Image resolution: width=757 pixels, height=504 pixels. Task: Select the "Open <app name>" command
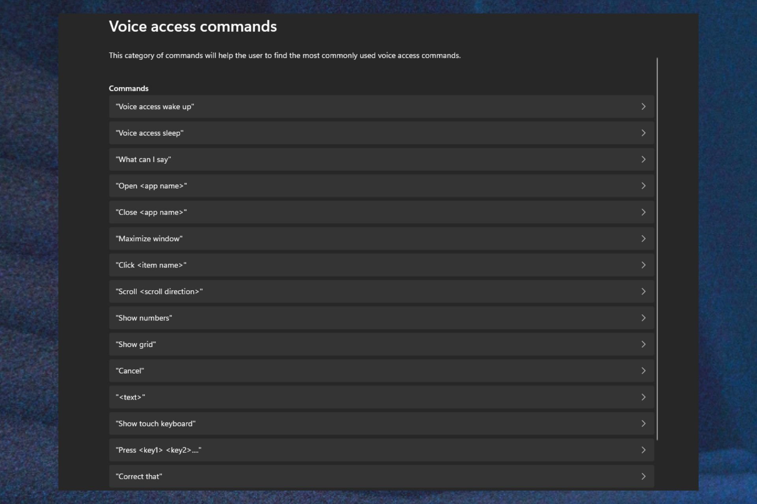381,186
